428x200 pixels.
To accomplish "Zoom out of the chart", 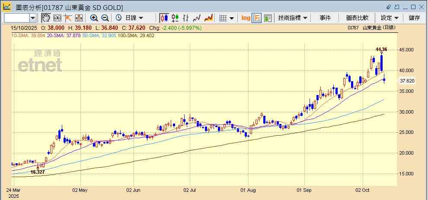I will click(105, 18).
